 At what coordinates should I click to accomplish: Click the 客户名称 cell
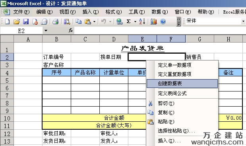pyautogui.click(x=56, y=65)
